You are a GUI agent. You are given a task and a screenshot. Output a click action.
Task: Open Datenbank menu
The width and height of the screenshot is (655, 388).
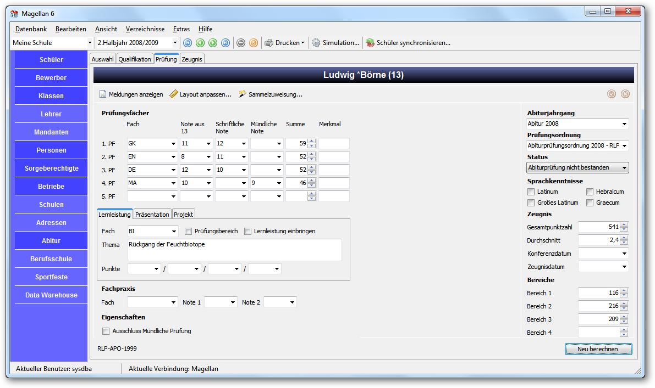(x=31, y=29)
